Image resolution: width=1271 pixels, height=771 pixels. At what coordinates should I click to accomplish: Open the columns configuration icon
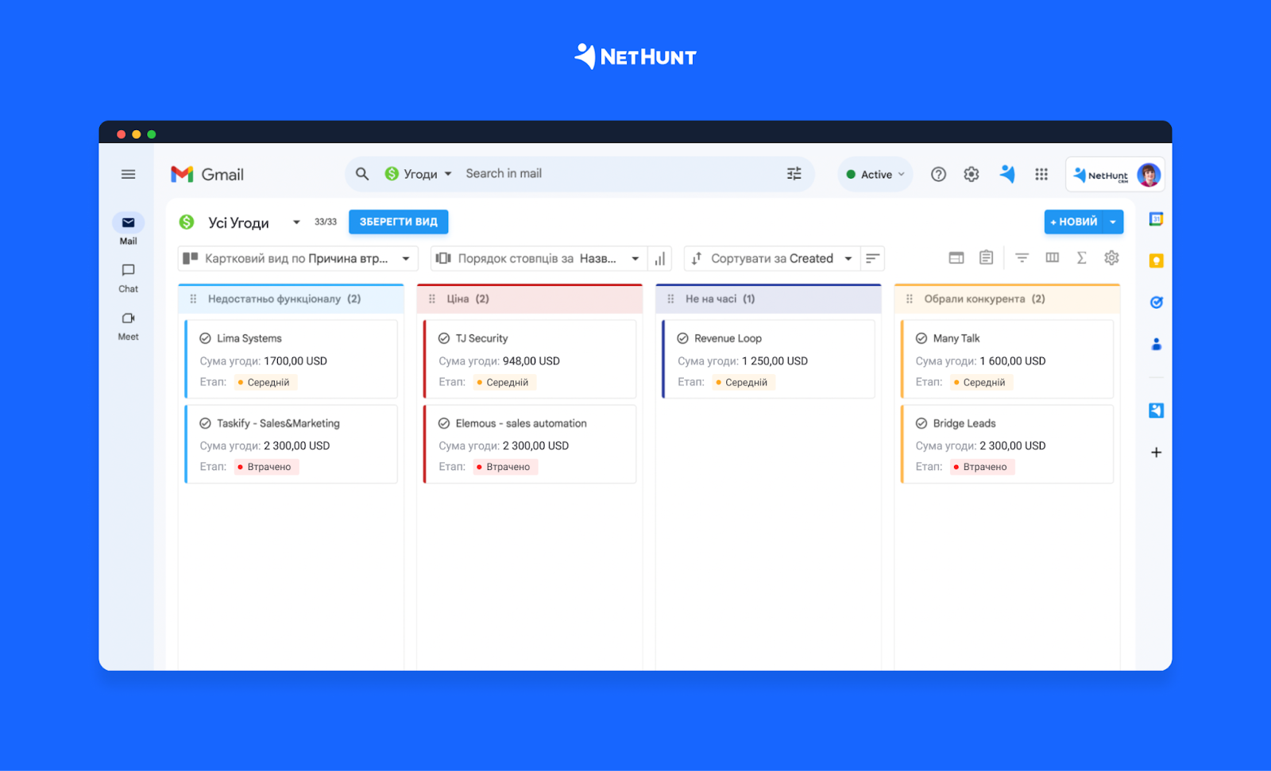point(1052,257)
